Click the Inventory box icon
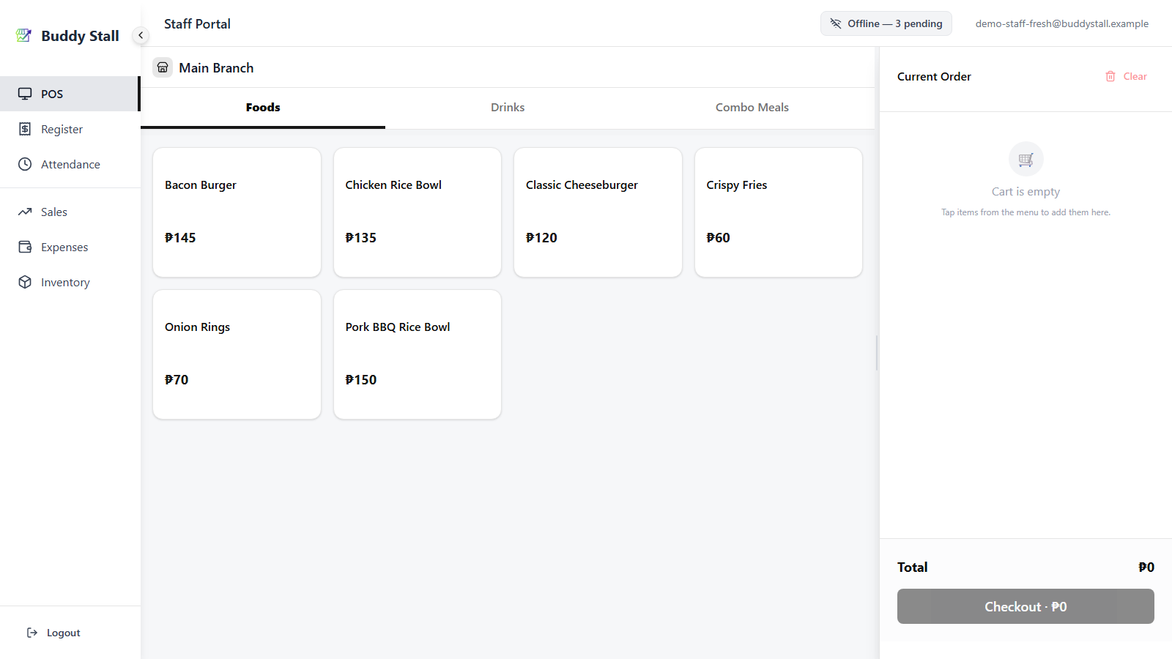Viewport: 1172px width, 659px height. click(x=25, y=282)
